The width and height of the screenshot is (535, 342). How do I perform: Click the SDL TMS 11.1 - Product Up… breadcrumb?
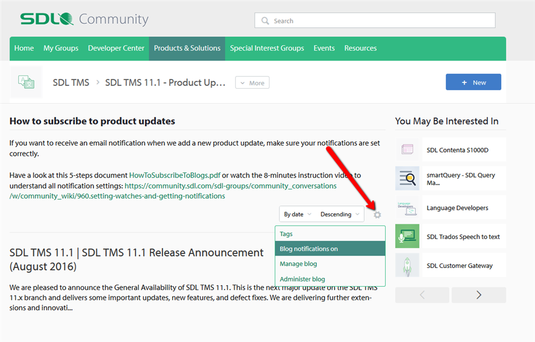pos(165,83)
